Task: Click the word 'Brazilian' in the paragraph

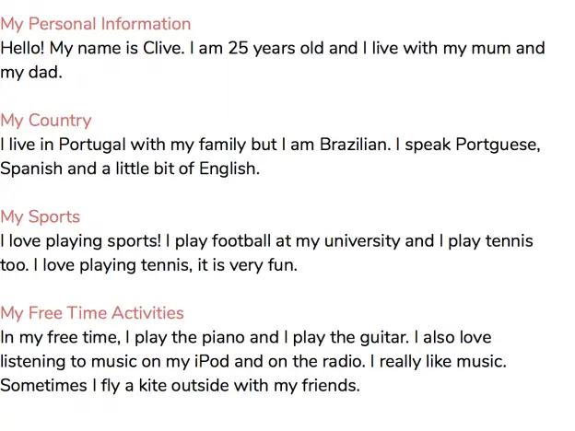Action: tap(353, 145)
